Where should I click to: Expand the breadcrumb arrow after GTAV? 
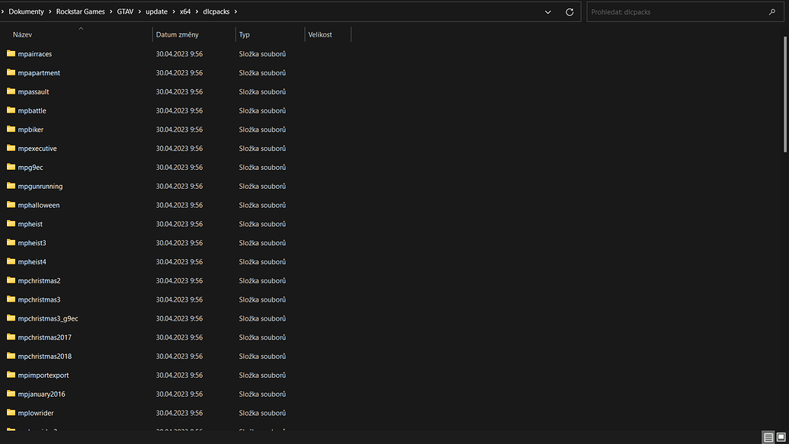(x=138, y=11)
